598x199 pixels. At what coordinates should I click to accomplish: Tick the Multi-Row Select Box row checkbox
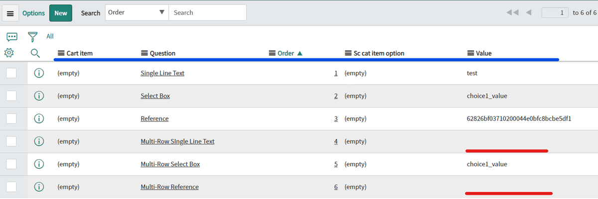(x=11, y=164)
